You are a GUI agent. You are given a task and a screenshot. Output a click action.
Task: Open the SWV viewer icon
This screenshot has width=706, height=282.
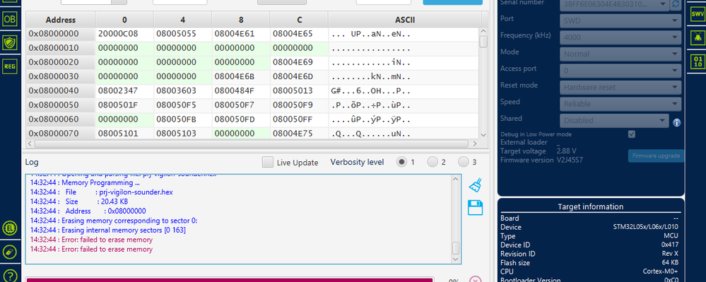point(698,14)
